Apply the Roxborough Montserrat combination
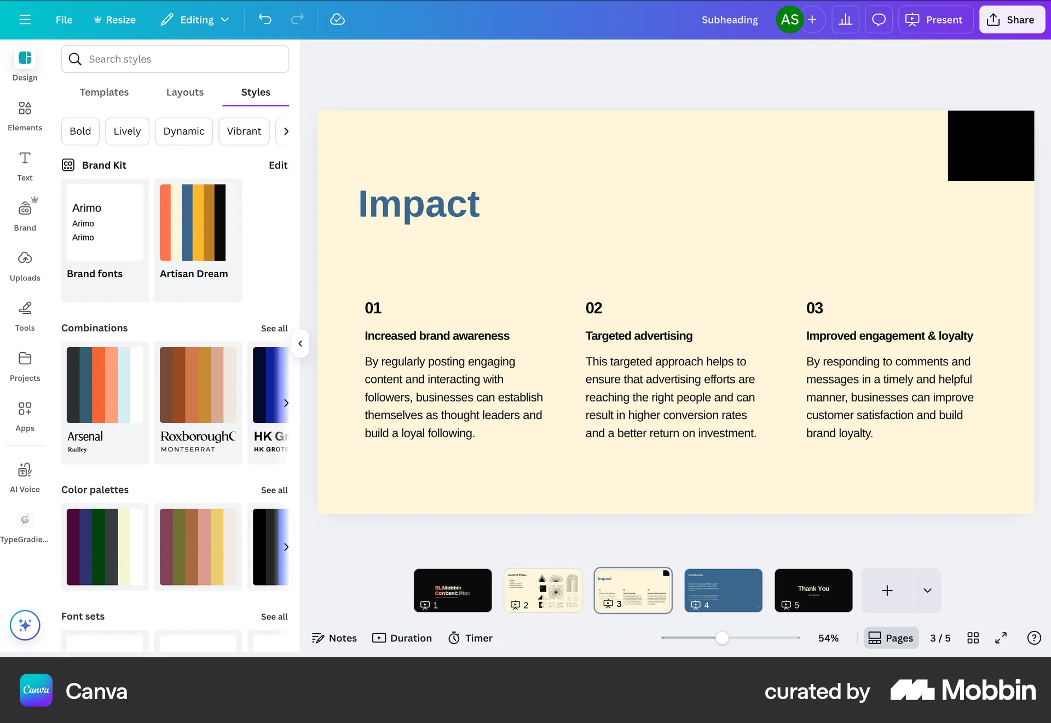Viewport: 1051px width, 723px height. pyautogui.click(x=198, y=403)
